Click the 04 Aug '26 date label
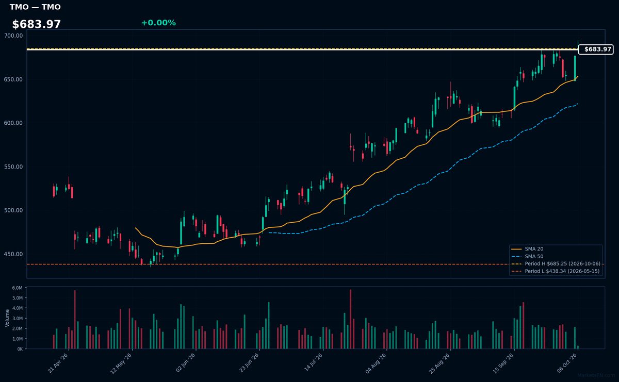This screenshot has width=619, height=382. (377, 363)
